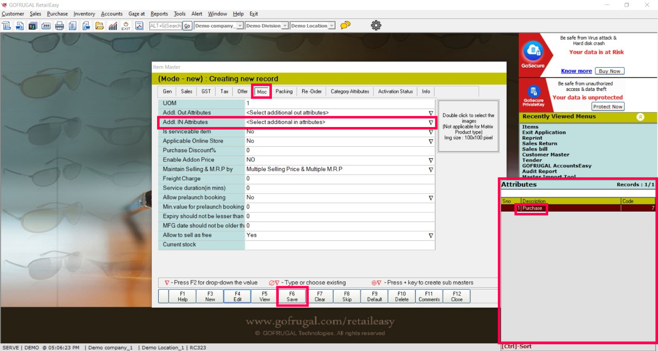Click the Buy Now button
Viewport: 658px width, 351px height.
point(609,71)
